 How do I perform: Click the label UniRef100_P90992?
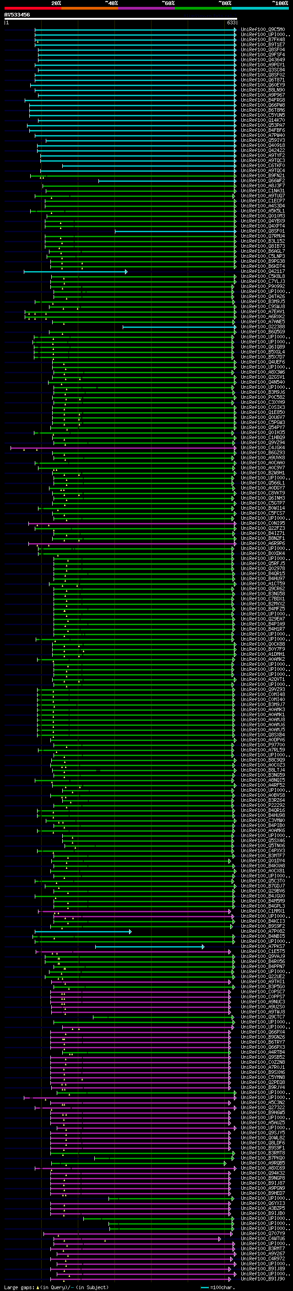[263, 287]
